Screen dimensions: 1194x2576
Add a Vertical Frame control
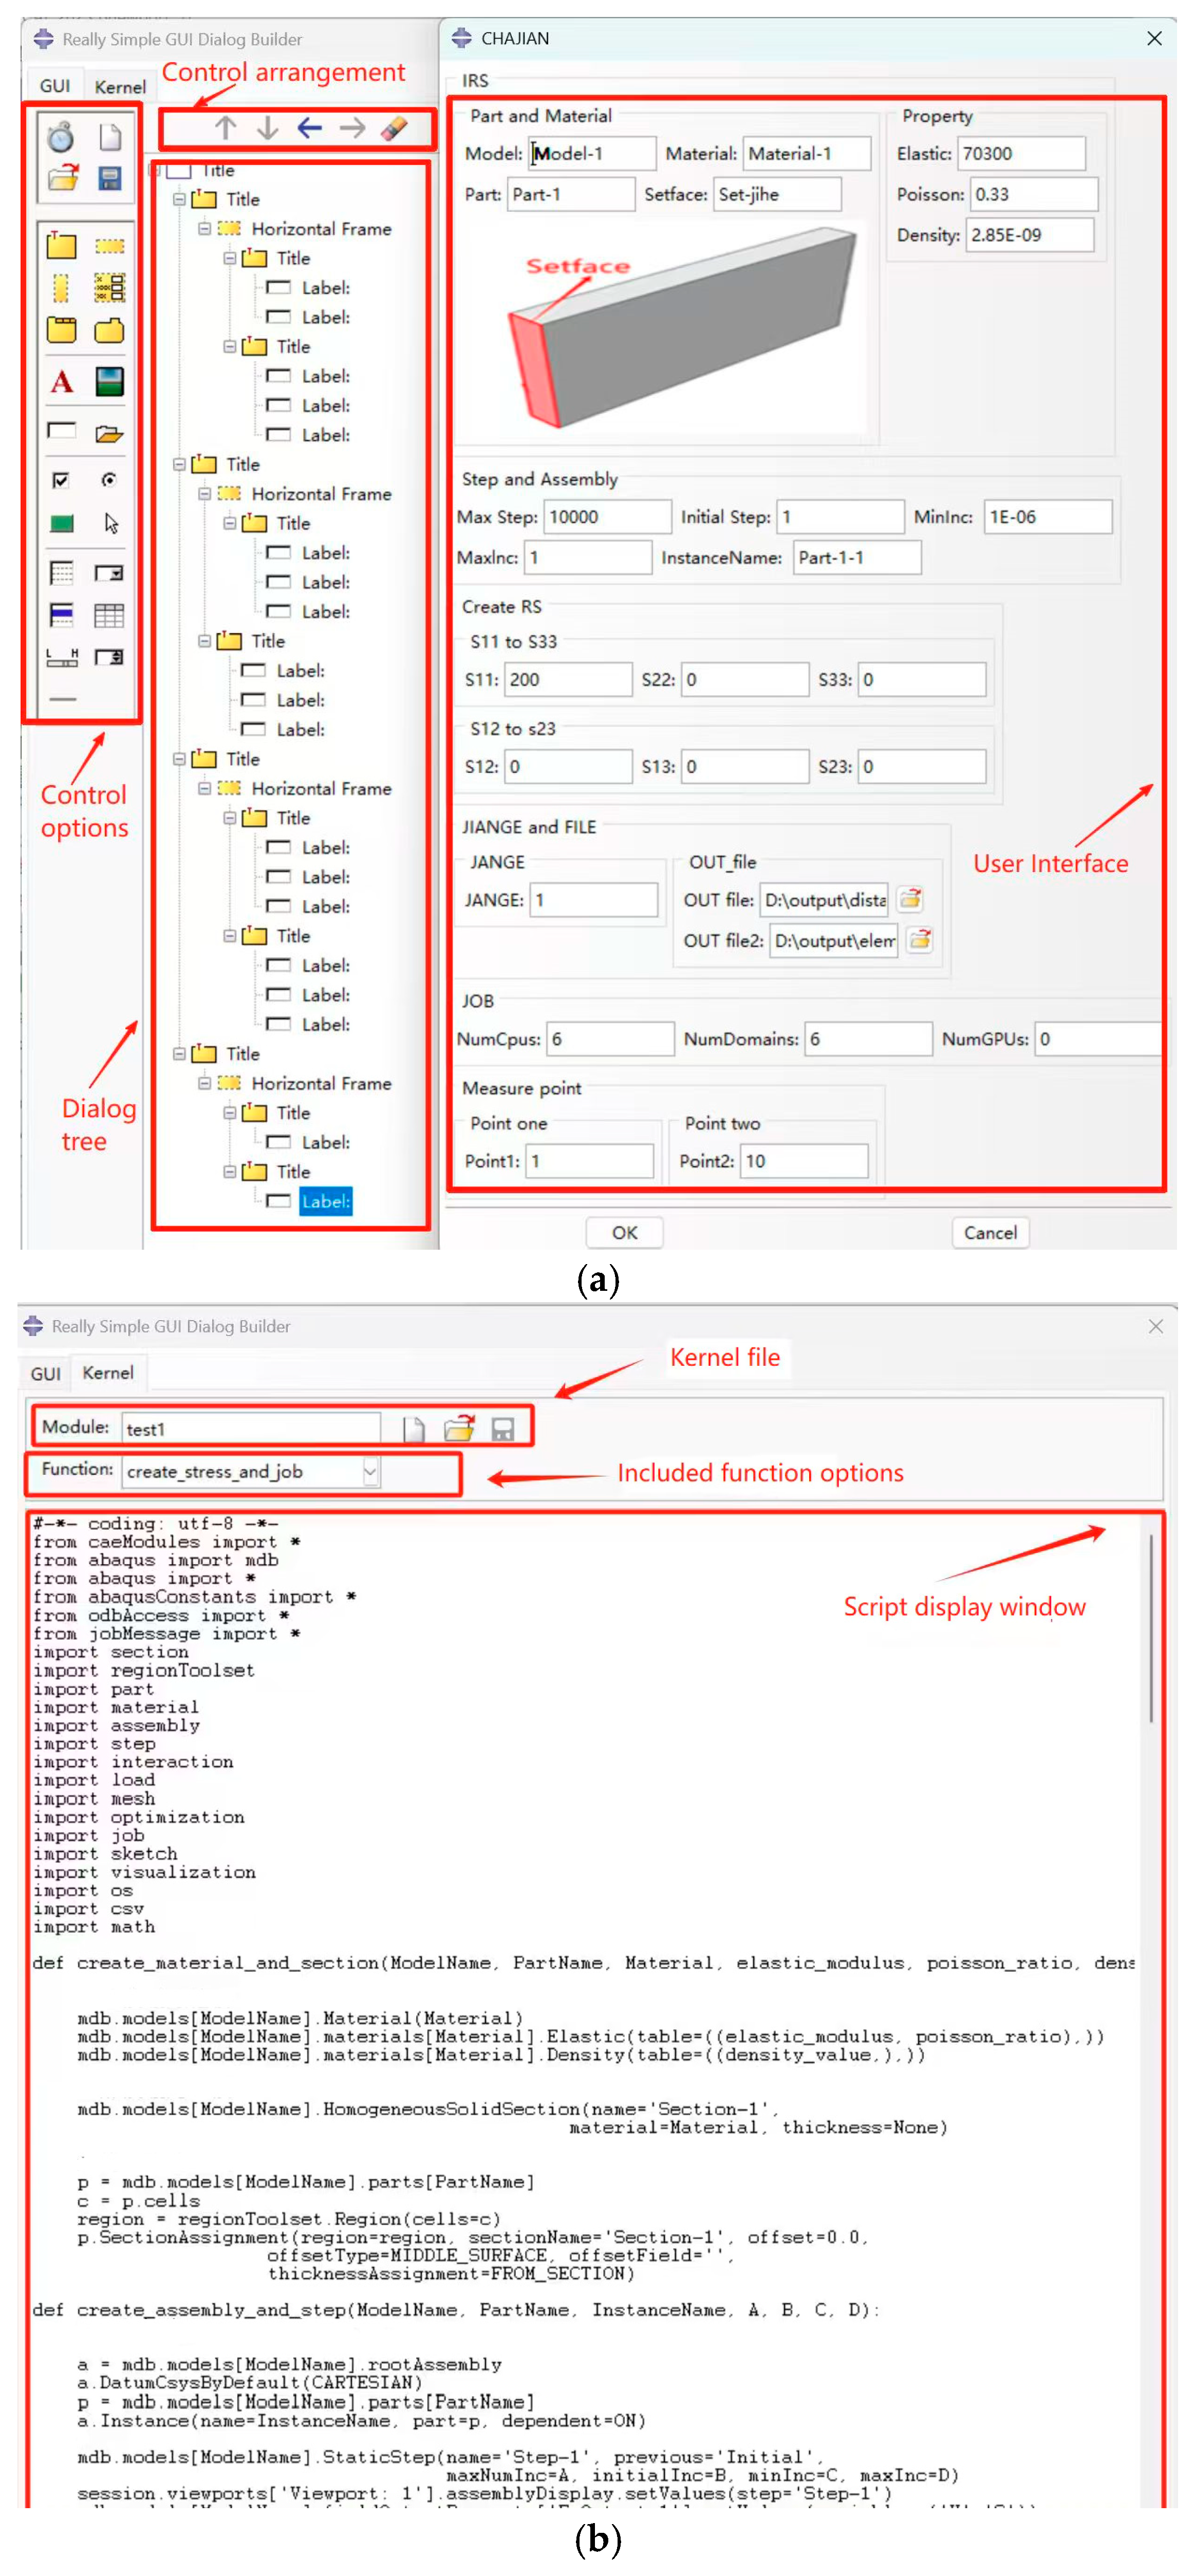[61, 288]
